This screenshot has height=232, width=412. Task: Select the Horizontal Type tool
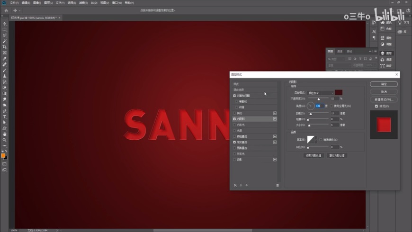[x=5, y=116]
